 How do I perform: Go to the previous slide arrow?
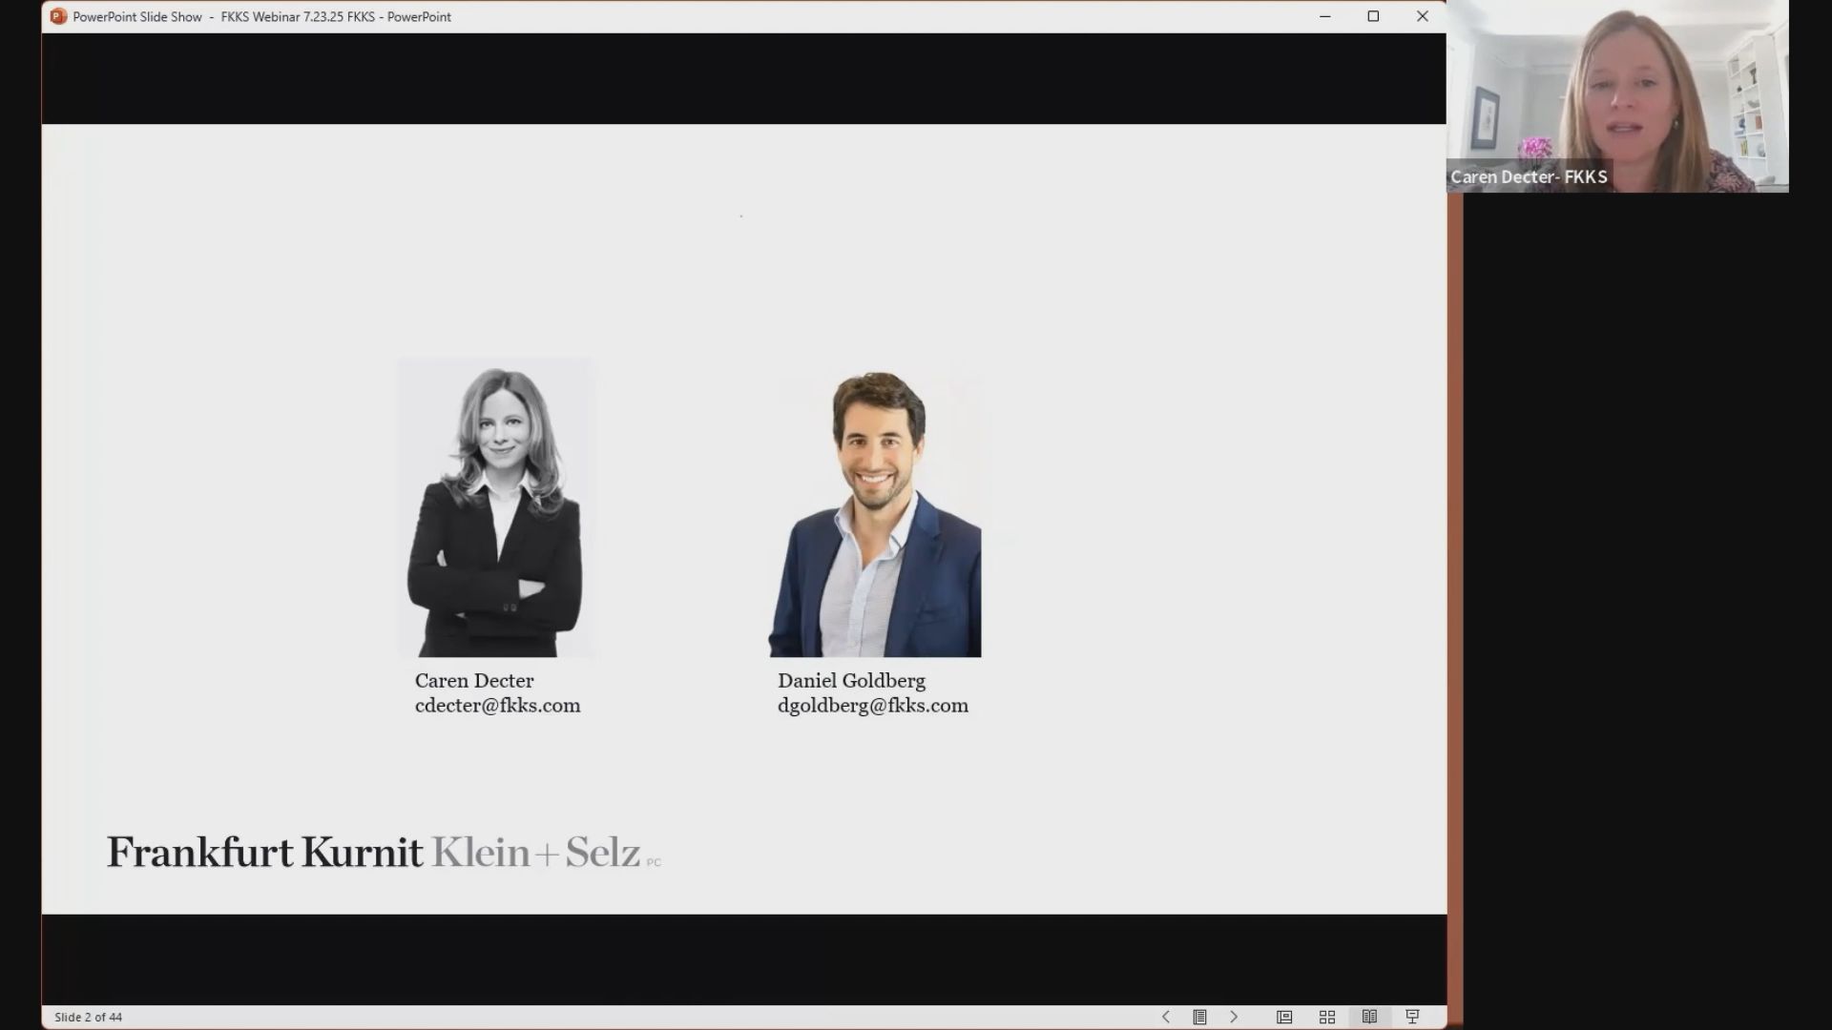tap(1165, 1017)
